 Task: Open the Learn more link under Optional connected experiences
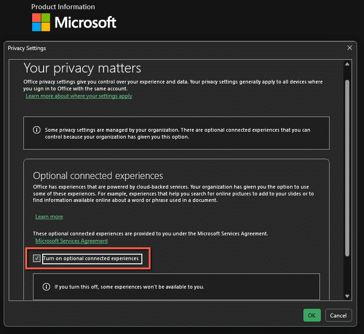(49, 217)
